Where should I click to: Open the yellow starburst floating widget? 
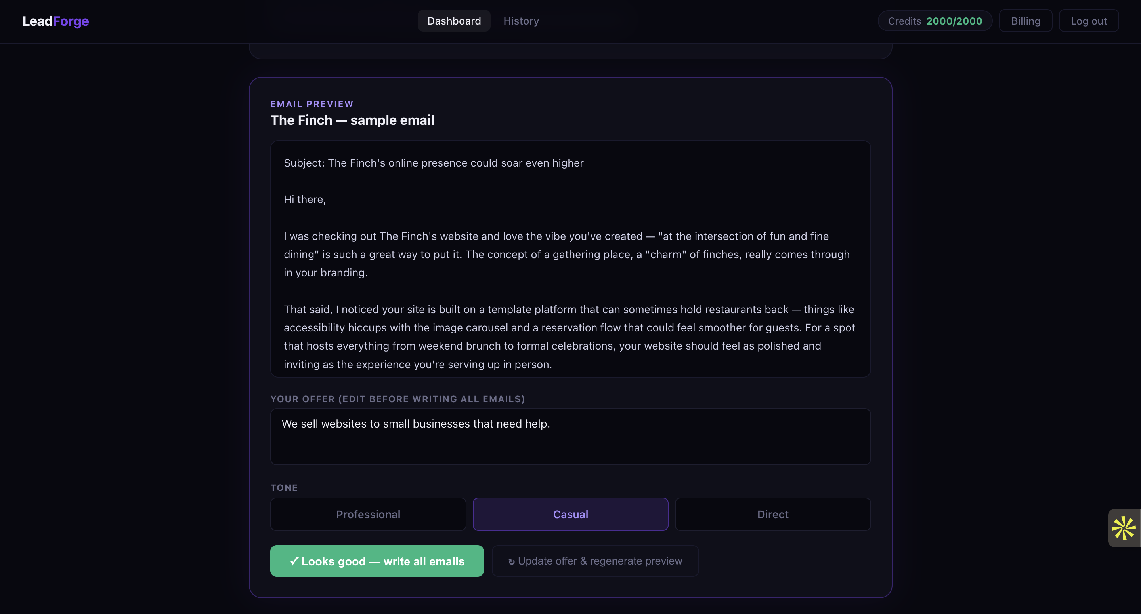(1124, 528)
